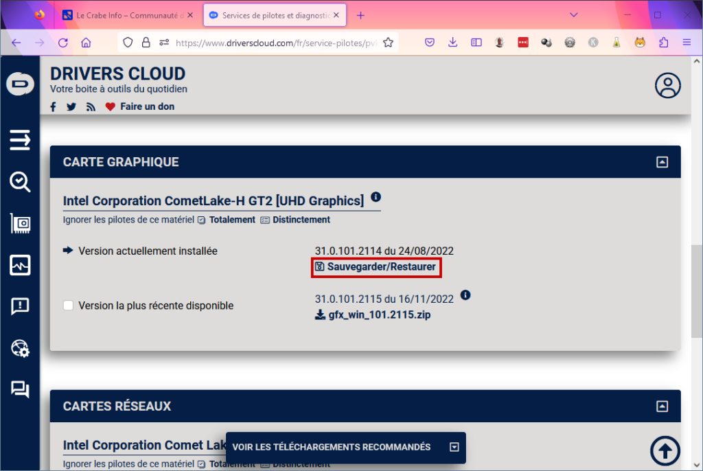Viewport: 703px width, 471px height.
Task: Collapse the Cartes Réseaux section
Action: [662, 406]
